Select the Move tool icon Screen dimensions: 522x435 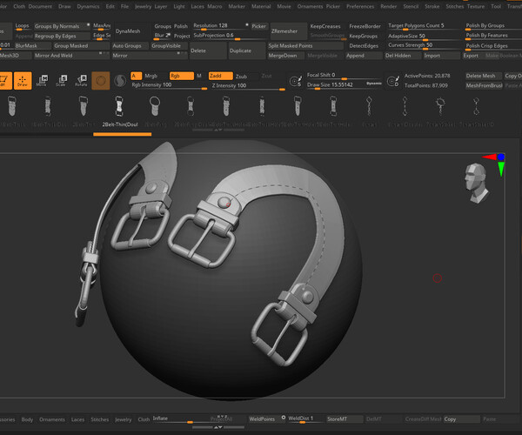point(43,81)
